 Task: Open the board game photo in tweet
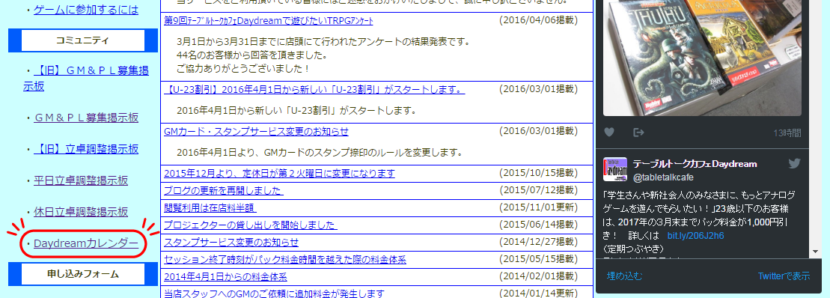click(x=703, y=58)
